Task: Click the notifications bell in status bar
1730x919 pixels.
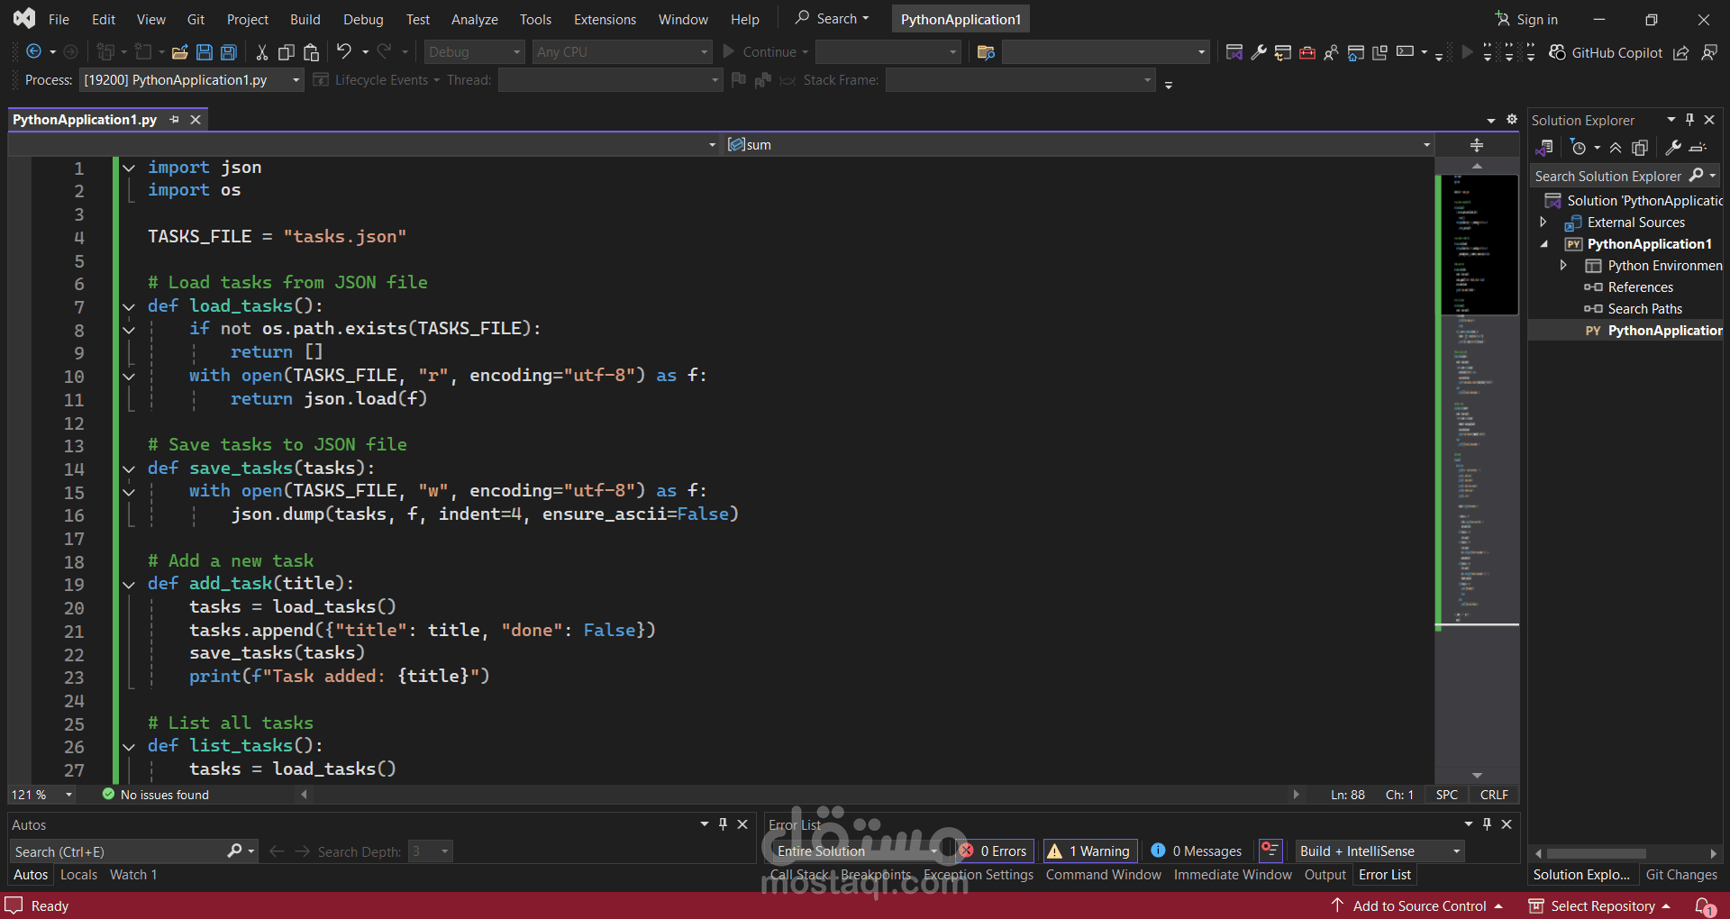Action: tap(1705, 905)
